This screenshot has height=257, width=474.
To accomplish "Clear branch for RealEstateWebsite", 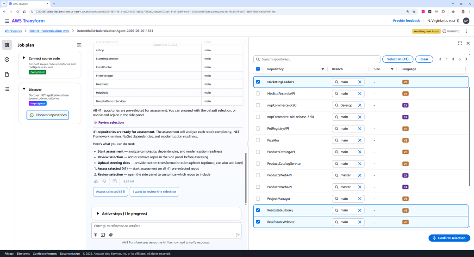I will (x=360, y=222).
